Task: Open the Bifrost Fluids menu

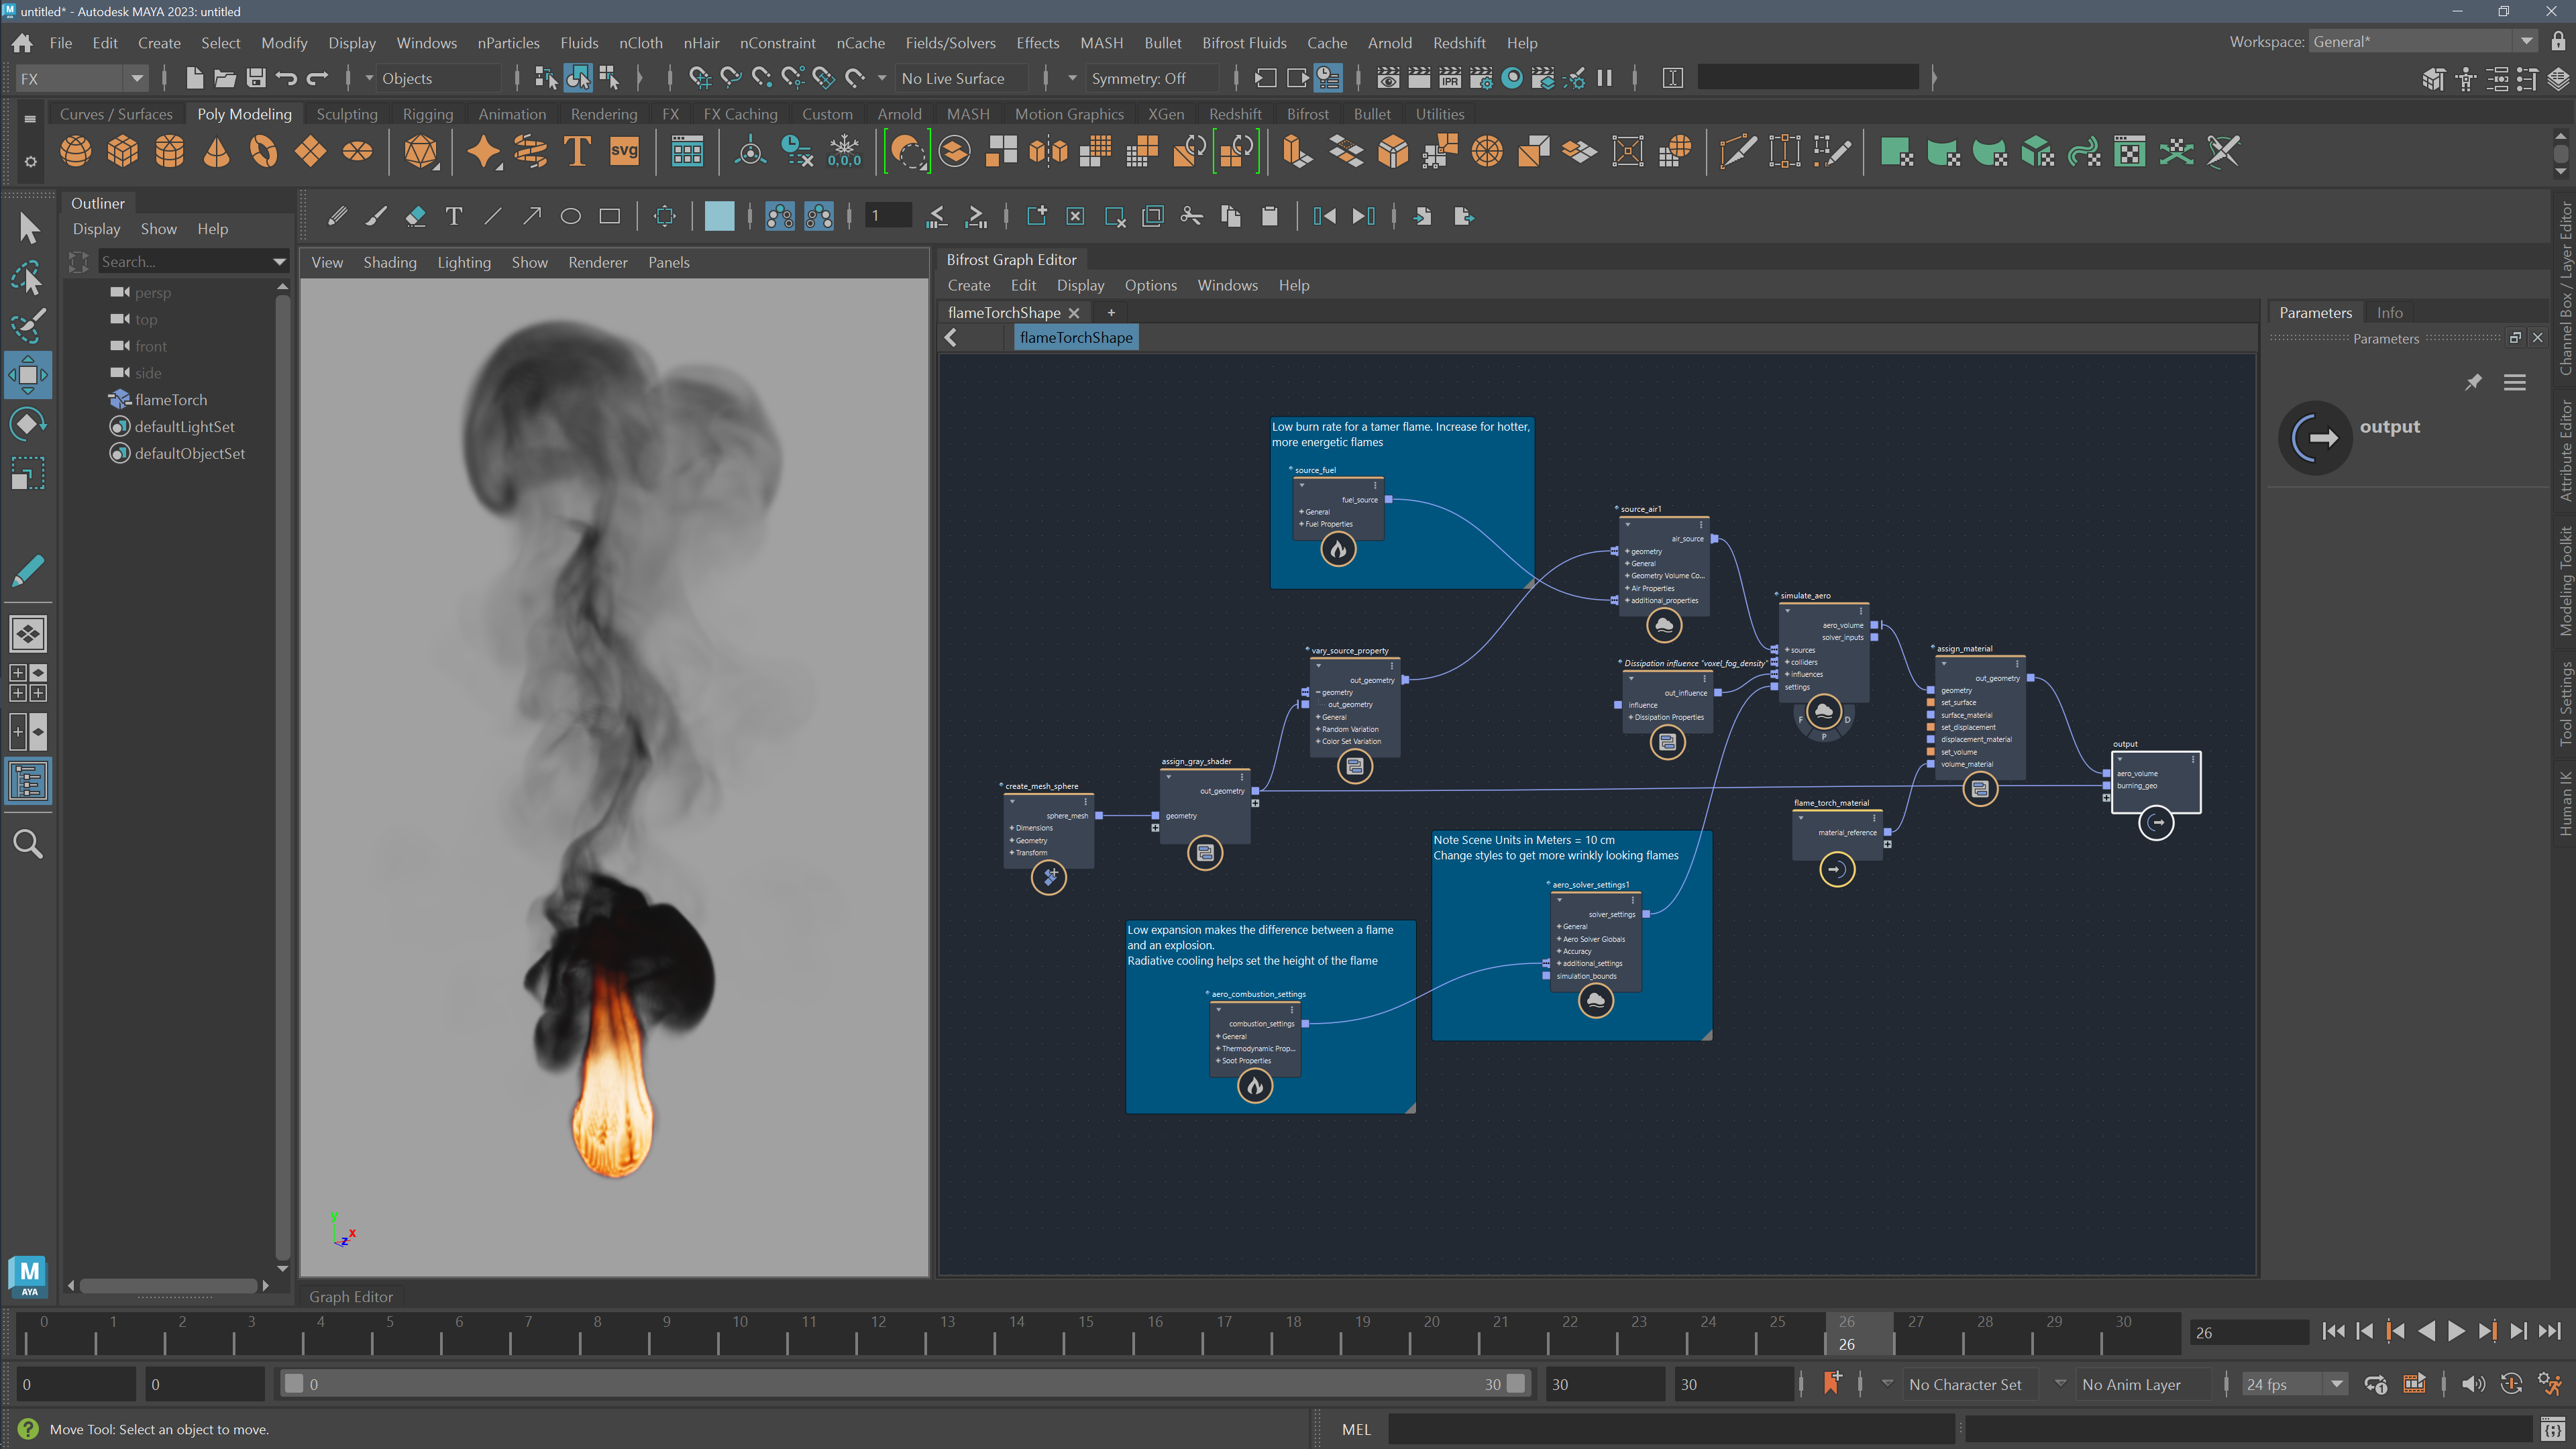Action: pyautogui.click(x=1244, y=43)
